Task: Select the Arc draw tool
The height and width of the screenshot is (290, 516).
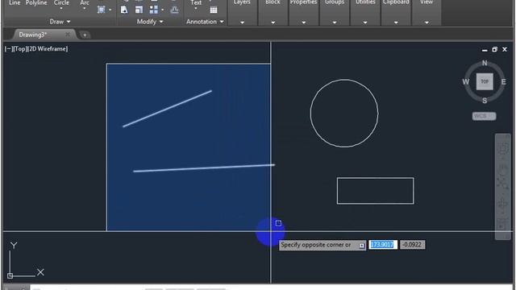Action: point(85,3)
